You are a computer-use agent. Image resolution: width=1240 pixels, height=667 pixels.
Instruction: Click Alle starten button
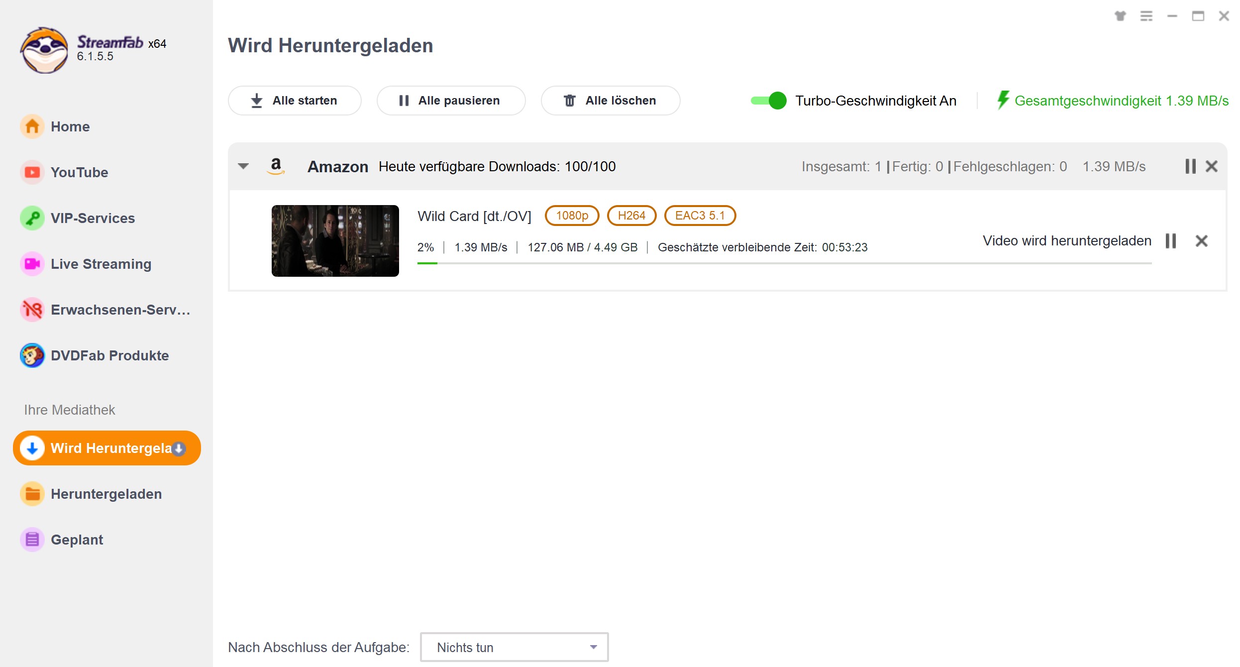(295, 100)
